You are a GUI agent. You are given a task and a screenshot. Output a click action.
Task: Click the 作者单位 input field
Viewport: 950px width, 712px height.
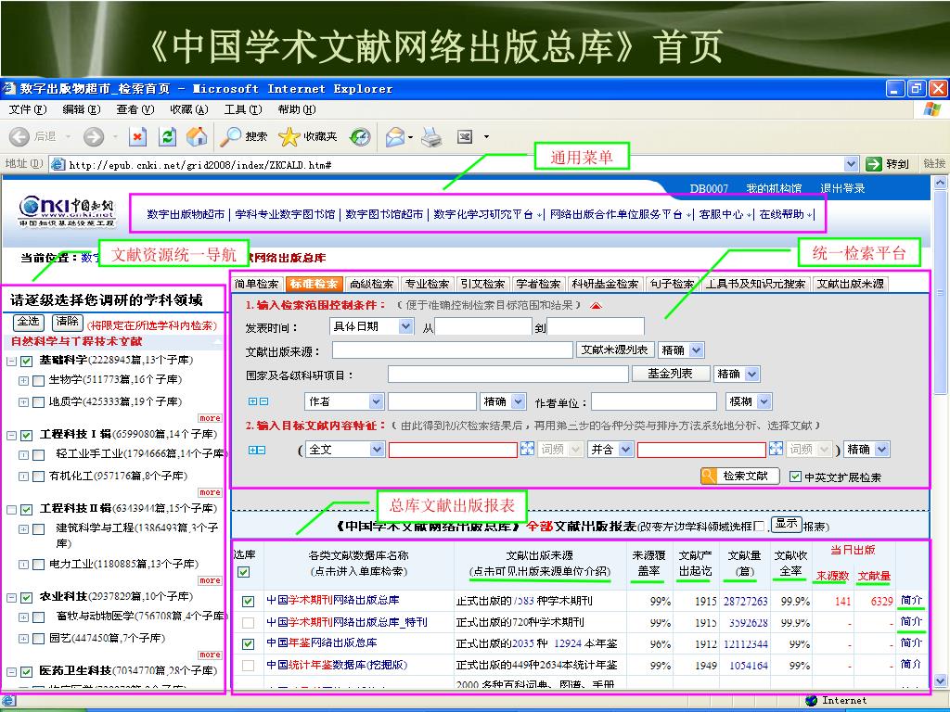tap(654, 401)
